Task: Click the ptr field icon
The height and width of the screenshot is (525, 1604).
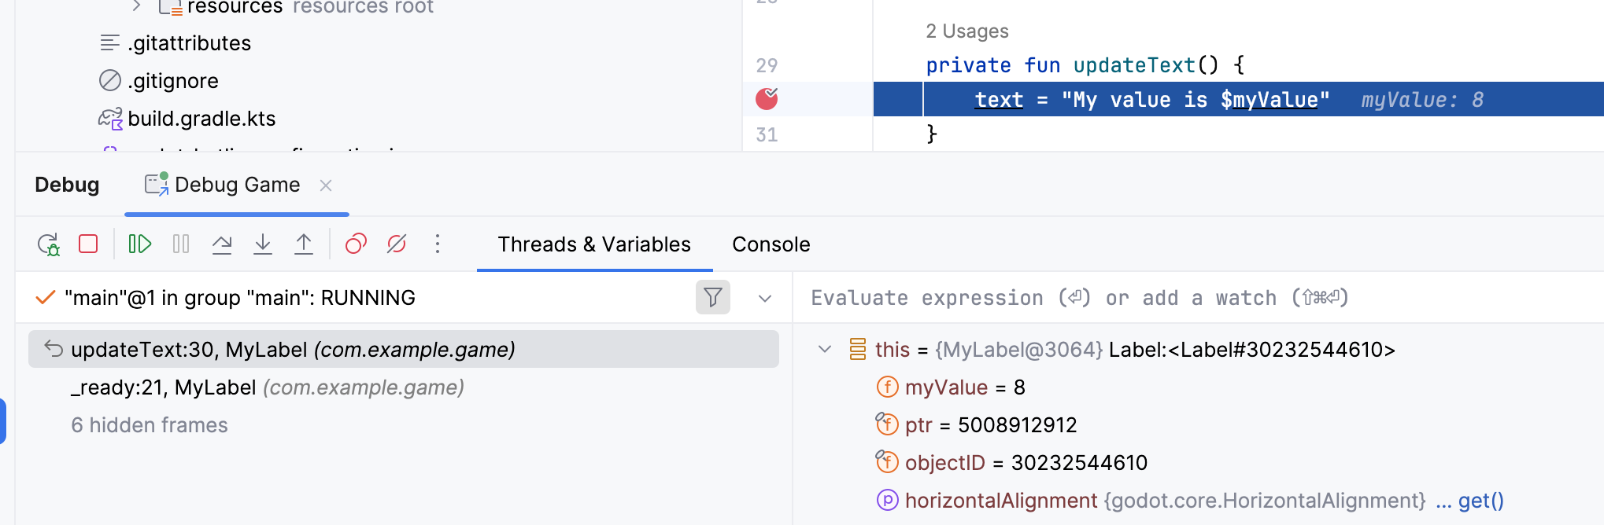Action: click(887, 424)
